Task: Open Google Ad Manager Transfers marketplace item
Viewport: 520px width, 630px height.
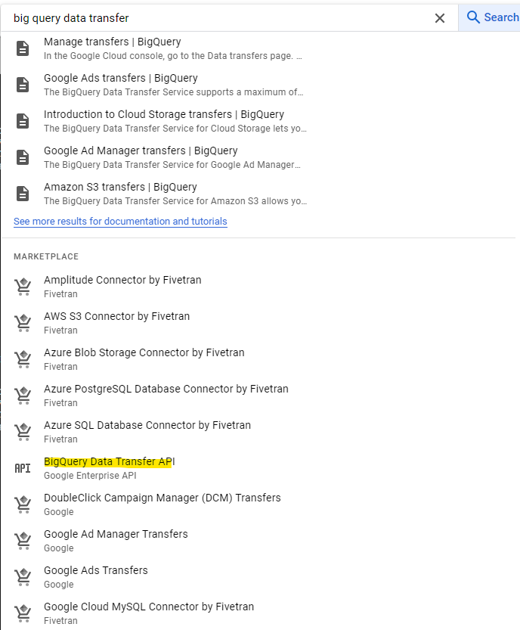Action: (x=116, y=534)
